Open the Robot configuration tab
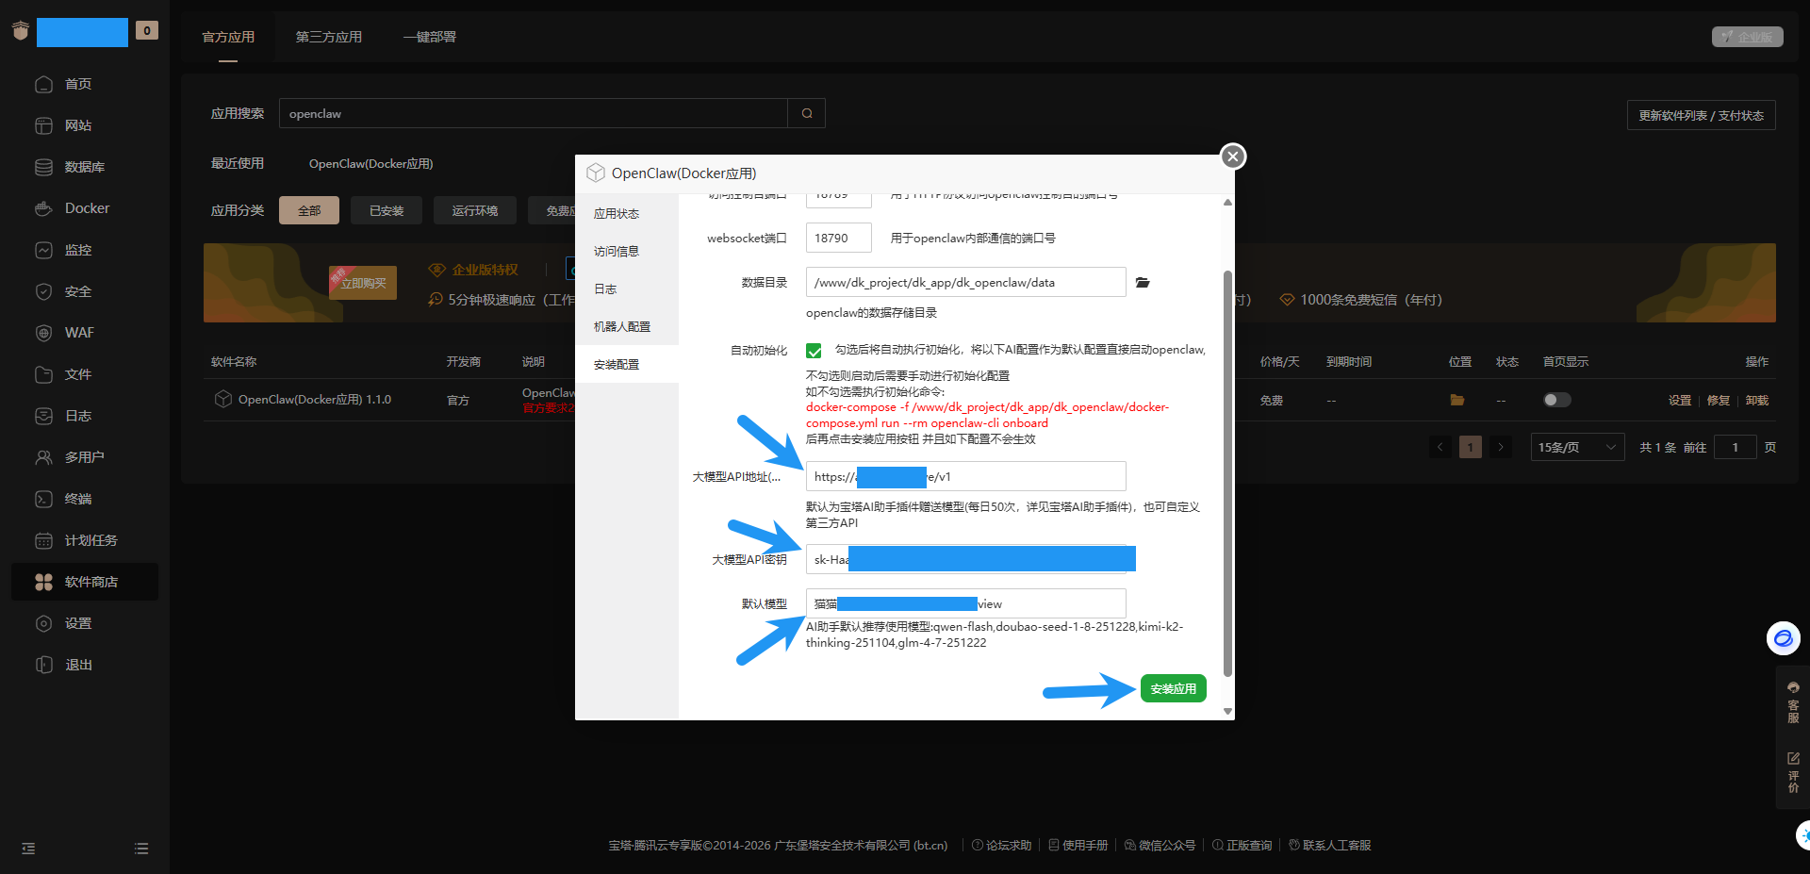Screen dimensions: 1810x874 pyautogui.click(x=622, y=326)
